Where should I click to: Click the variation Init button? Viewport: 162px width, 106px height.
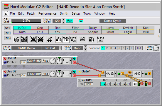point(139,48)
